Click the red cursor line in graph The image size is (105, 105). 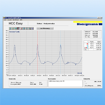38,52
